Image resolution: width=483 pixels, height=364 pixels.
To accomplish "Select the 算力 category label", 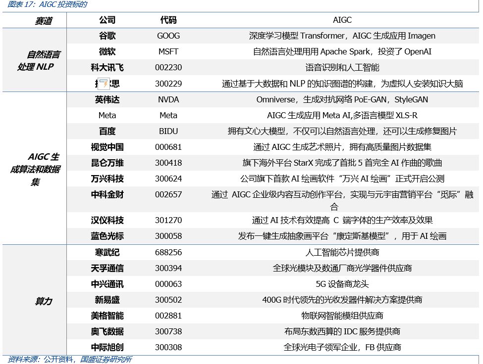I will coord(44,300).
